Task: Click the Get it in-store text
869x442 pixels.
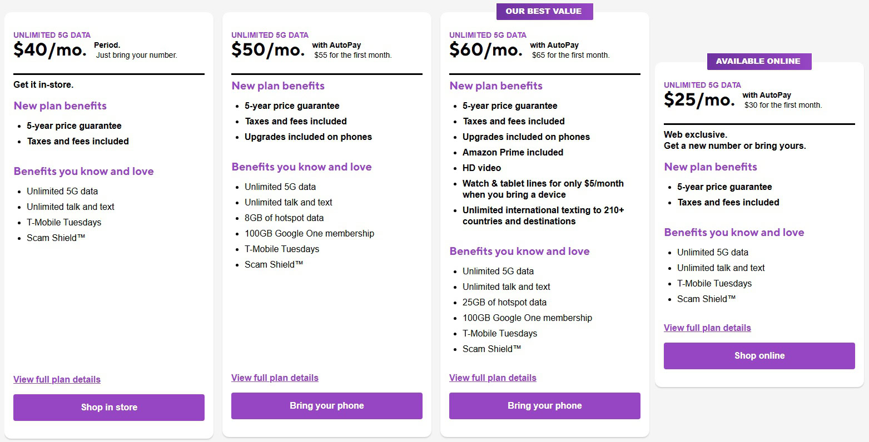Action: [43, 84]
